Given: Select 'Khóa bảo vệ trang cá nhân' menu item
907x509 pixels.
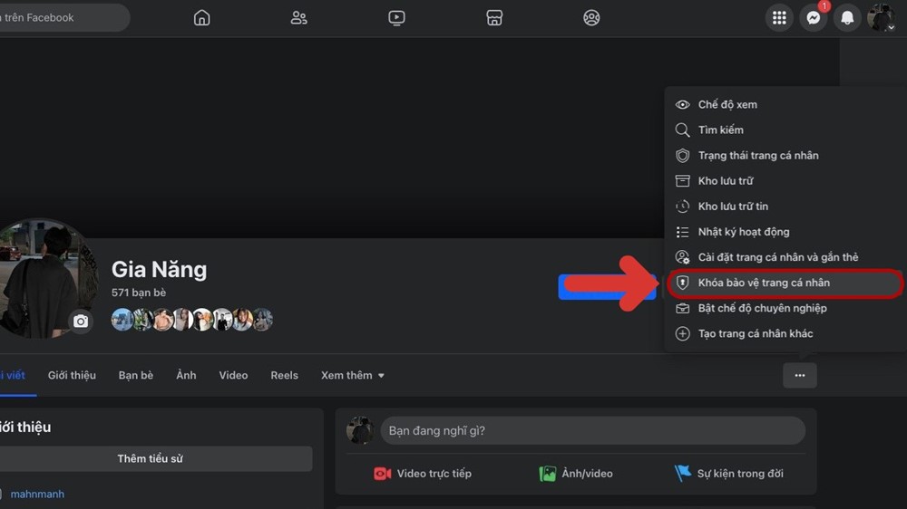Looking at the screenshot, I should click(764, 283).
